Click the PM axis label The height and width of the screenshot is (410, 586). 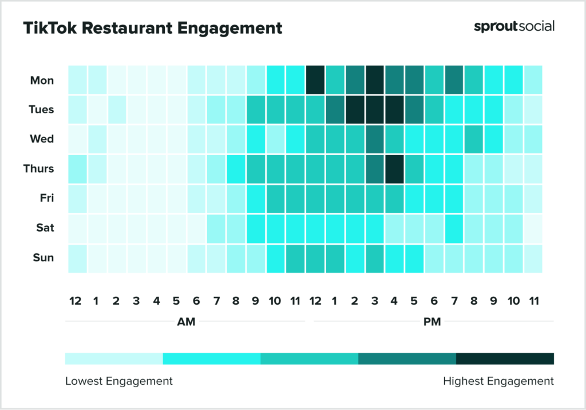click(x=432, y=322)
